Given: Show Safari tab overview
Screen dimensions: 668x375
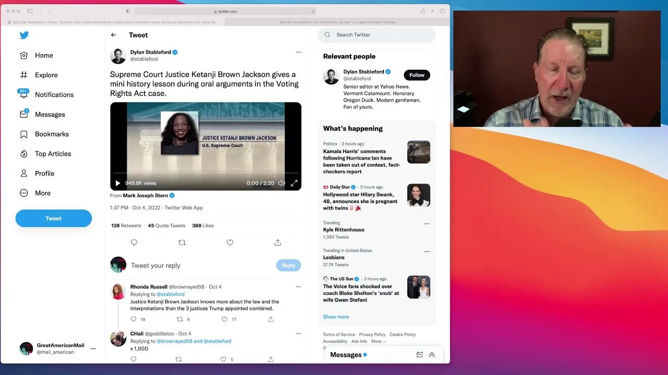Looking at the screenshot, I should [442, 11].
